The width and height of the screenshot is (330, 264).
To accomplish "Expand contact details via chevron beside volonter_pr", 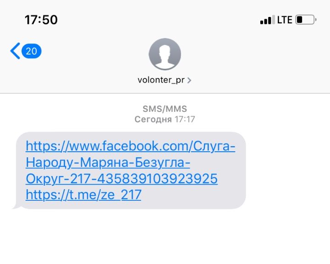I will point(189,80).
